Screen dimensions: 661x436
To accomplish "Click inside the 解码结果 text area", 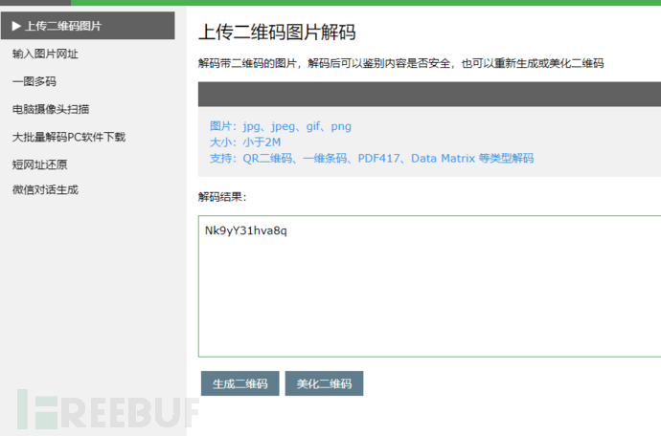I will (x=429, y=286).
